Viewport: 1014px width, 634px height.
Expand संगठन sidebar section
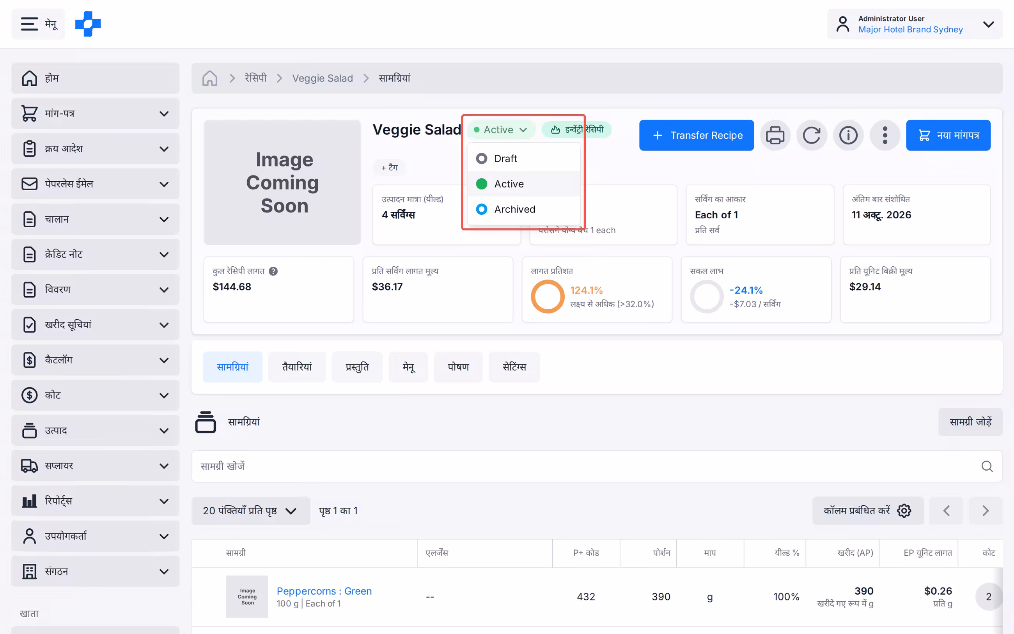click(x=96, y=572)
